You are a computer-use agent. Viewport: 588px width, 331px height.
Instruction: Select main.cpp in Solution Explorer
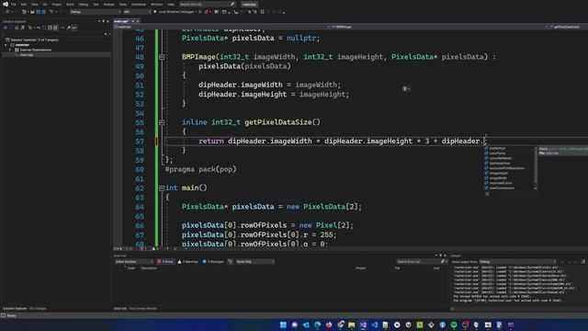tap(27, 55)
